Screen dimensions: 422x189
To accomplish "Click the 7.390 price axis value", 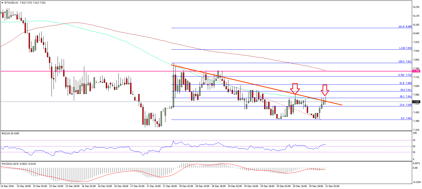I will coord(416,121).
